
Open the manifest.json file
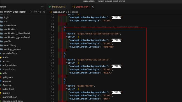tap(10, 97)
